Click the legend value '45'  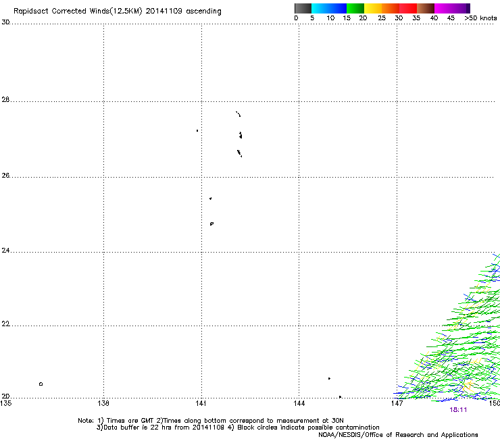pyautogui.click(x=451, y=18)
